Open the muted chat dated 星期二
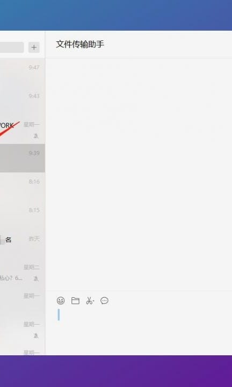 coord(23,273)
